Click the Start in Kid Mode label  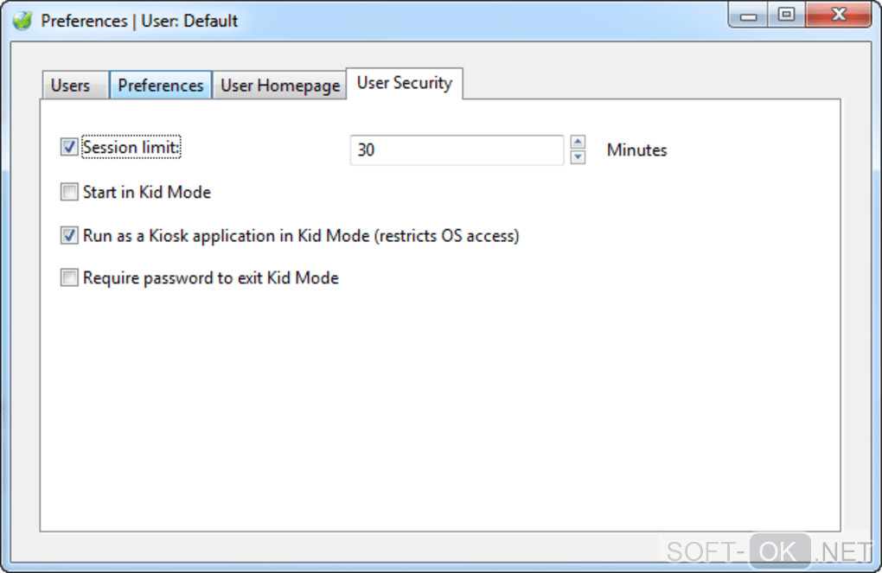[x=147, y=192]
